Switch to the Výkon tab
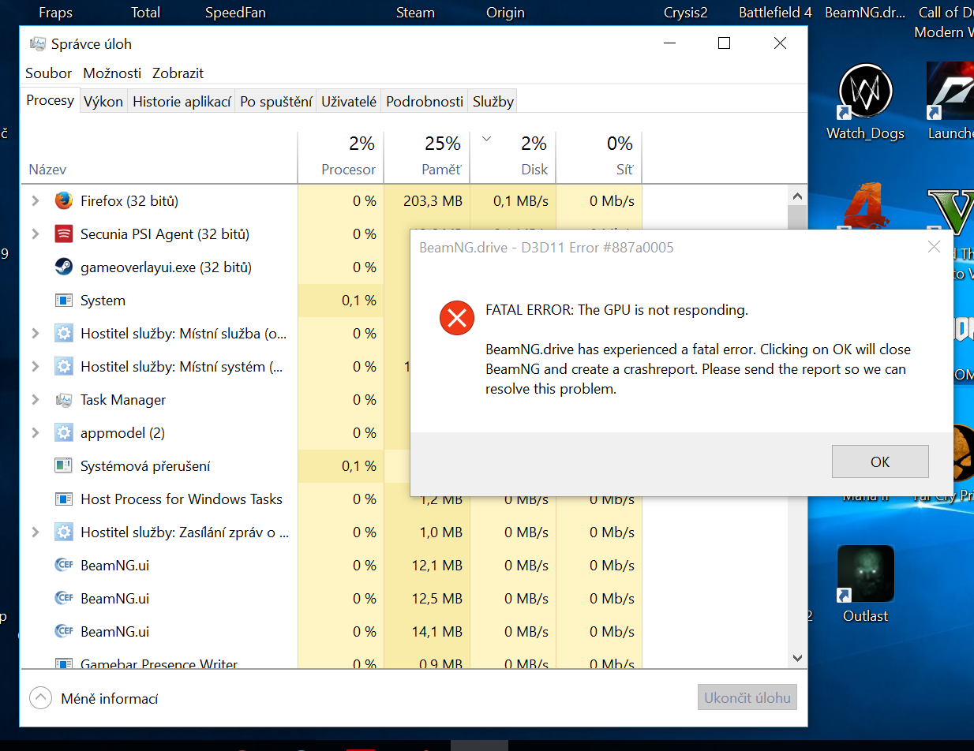974x751 pixels. [x=103, y=102]
